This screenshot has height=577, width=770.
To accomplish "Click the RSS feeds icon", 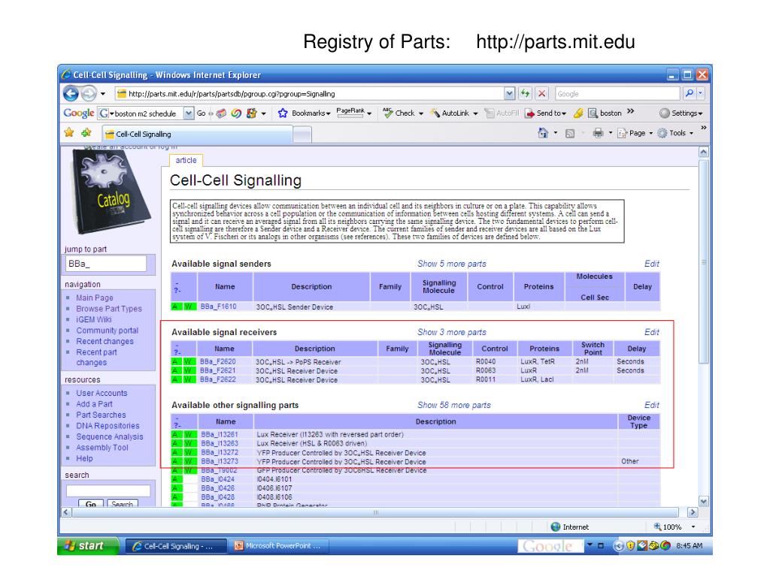I will coord(570,134).
